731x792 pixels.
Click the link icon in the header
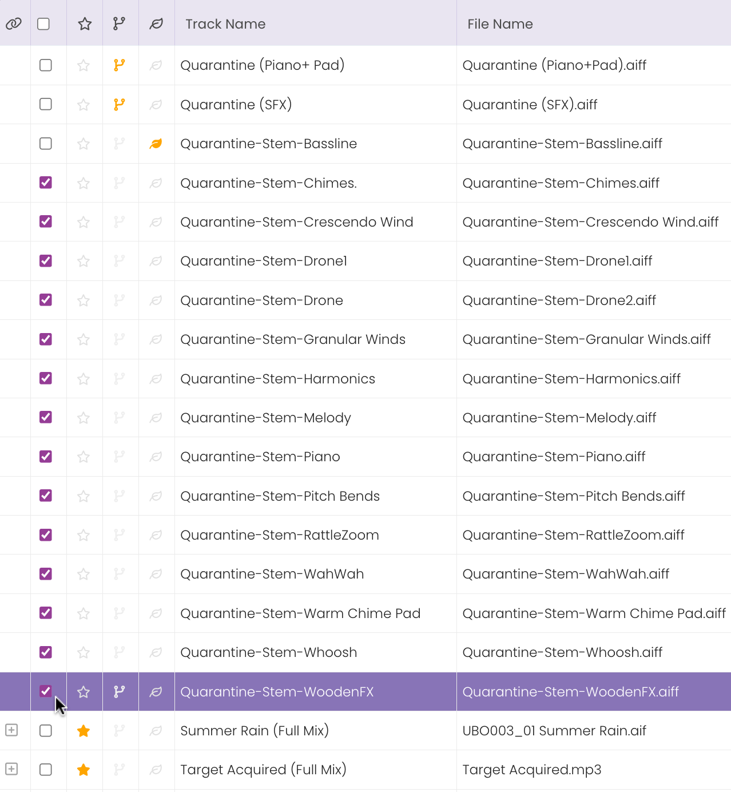(13, 24)
